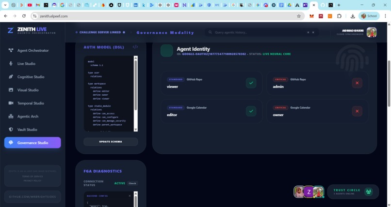Open Live Studio in the sidebar
391x207 pixels.
coord(33,64)
